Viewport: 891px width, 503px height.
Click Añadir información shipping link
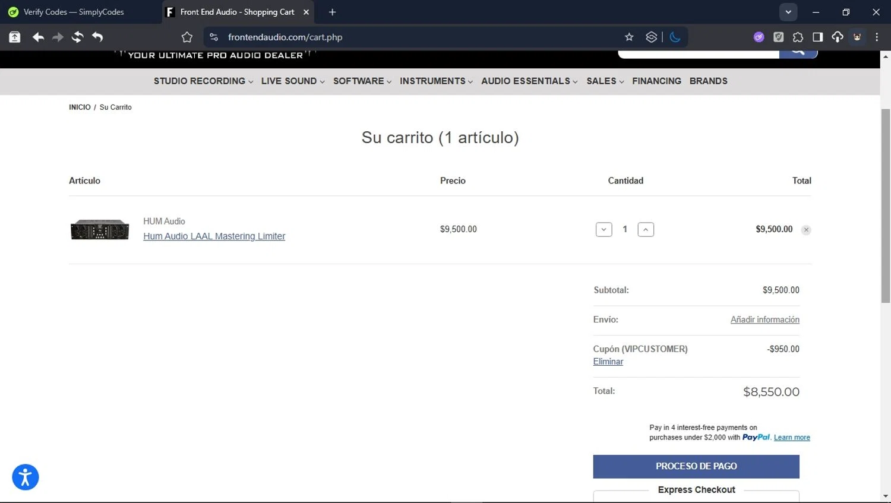(x=765, y=319)
